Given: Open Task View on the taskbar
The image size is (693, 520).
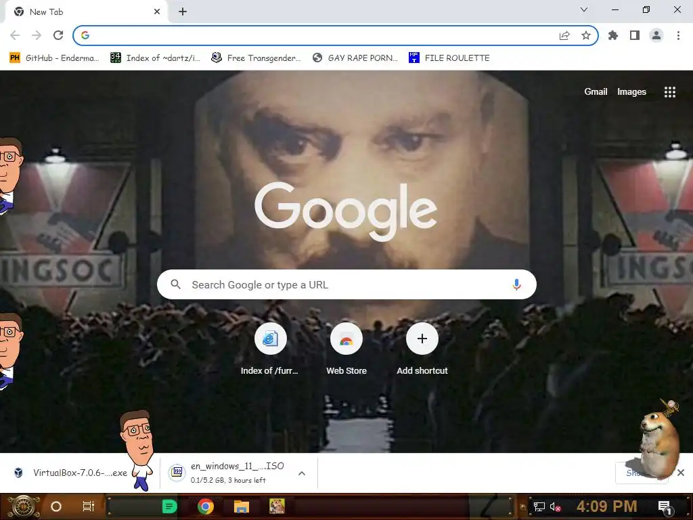Looking at the screenshot, I should 89,506.
